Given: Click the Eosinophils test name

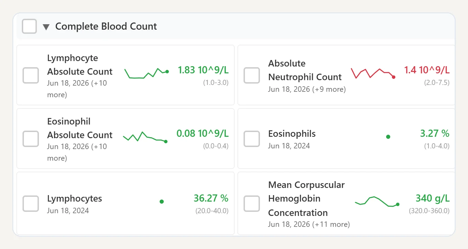Looking at the screenshot, I should (x=292, y=134).
